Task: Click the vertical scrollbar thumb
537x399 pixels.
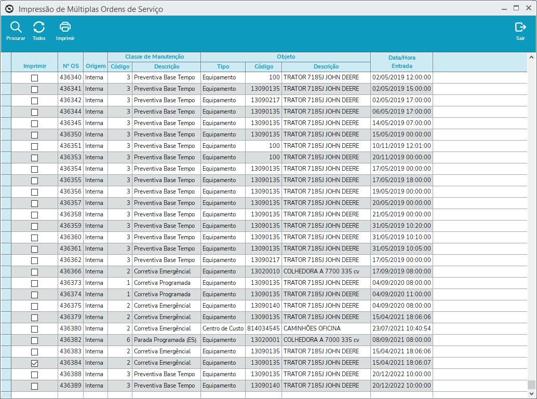Action: [531, 384]
